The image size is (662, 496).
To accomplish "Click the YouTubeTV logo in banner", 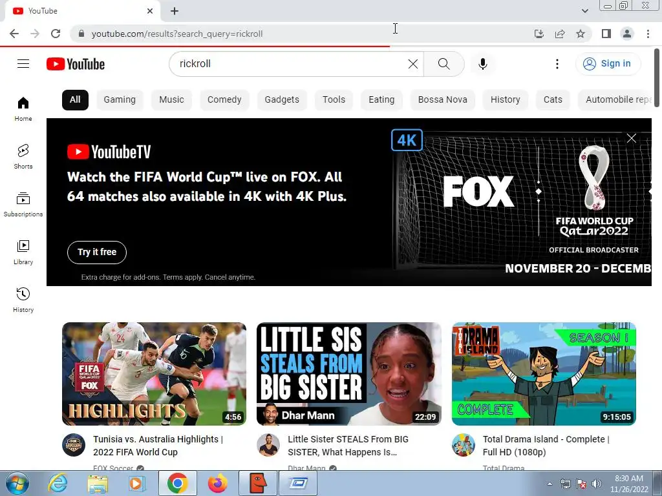I will [x=109, y=152].
